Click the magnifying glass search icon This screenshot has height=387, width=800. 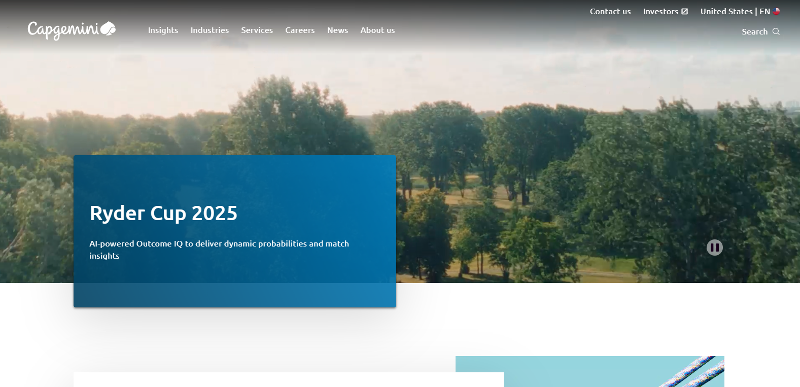[x=776, y=31]
